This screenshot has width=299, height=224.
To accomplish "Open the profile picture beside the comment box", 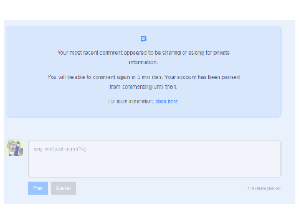I will (14, 148).
